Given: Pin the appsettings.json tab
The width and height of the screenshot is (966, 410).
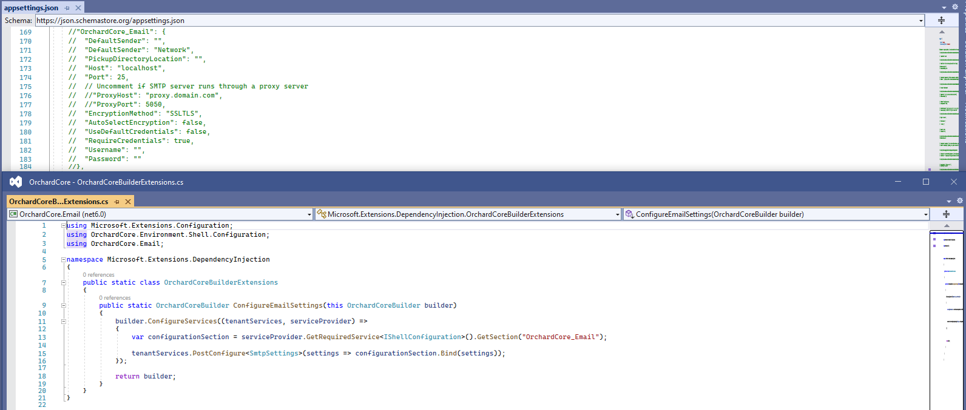Looking at the screenshot, I should coord(67,8).
